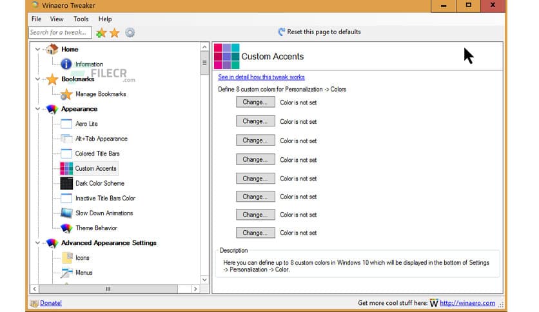This screenshot has width=539, height=312.
Task: Click the Slow Down Animations icon
Action: click(x=66, y=213)
